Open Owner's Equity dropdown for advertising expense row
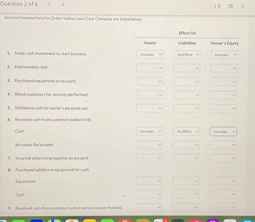Screen dimensions: 255x222 (223, 158)
